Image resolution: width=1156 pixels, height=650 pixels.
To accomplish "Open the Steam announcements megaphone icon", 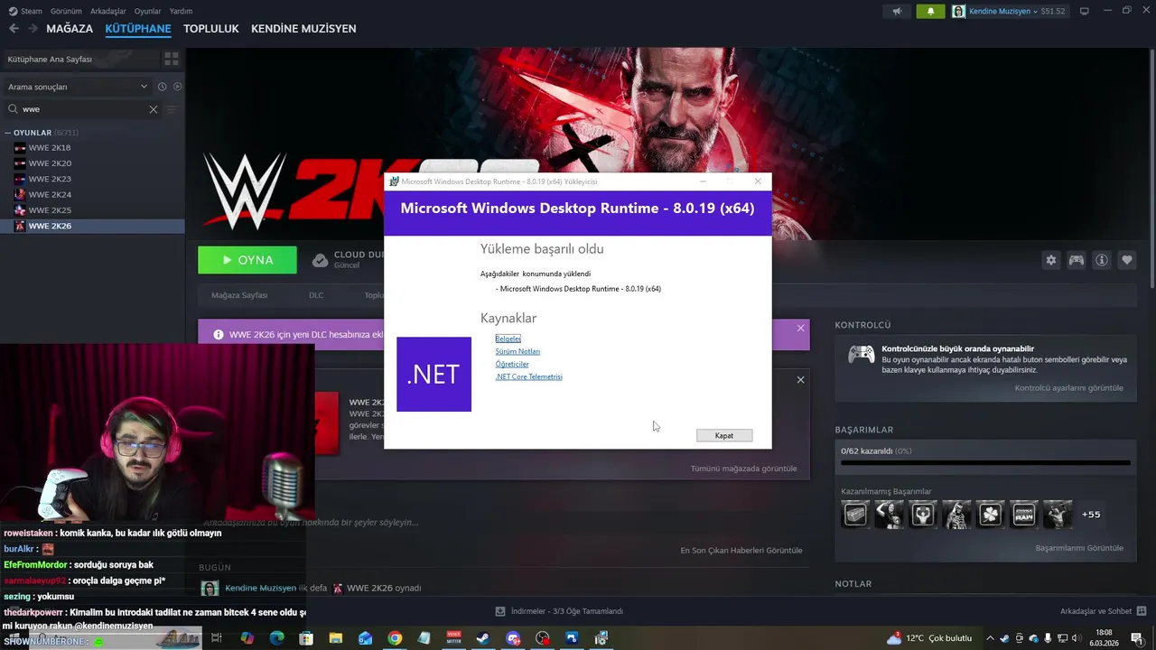I will click(x=897, y=11).
